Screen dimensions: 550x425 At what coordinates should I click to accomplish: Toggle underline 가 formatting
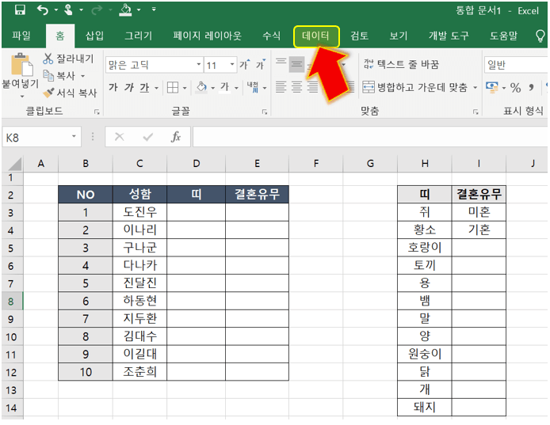(x=144, y=87)
